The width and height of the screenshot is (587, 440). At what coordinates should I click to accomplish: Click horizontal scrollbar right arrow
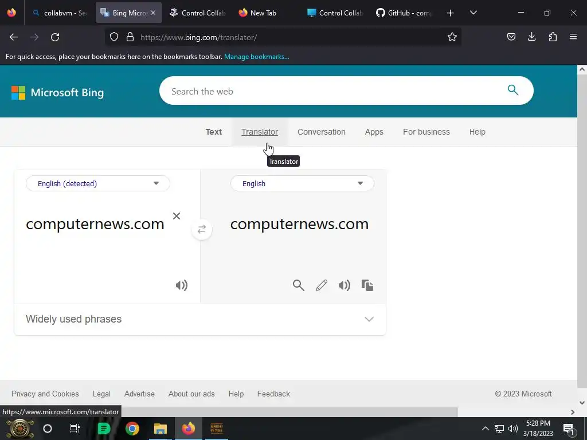tap(573, 412)
